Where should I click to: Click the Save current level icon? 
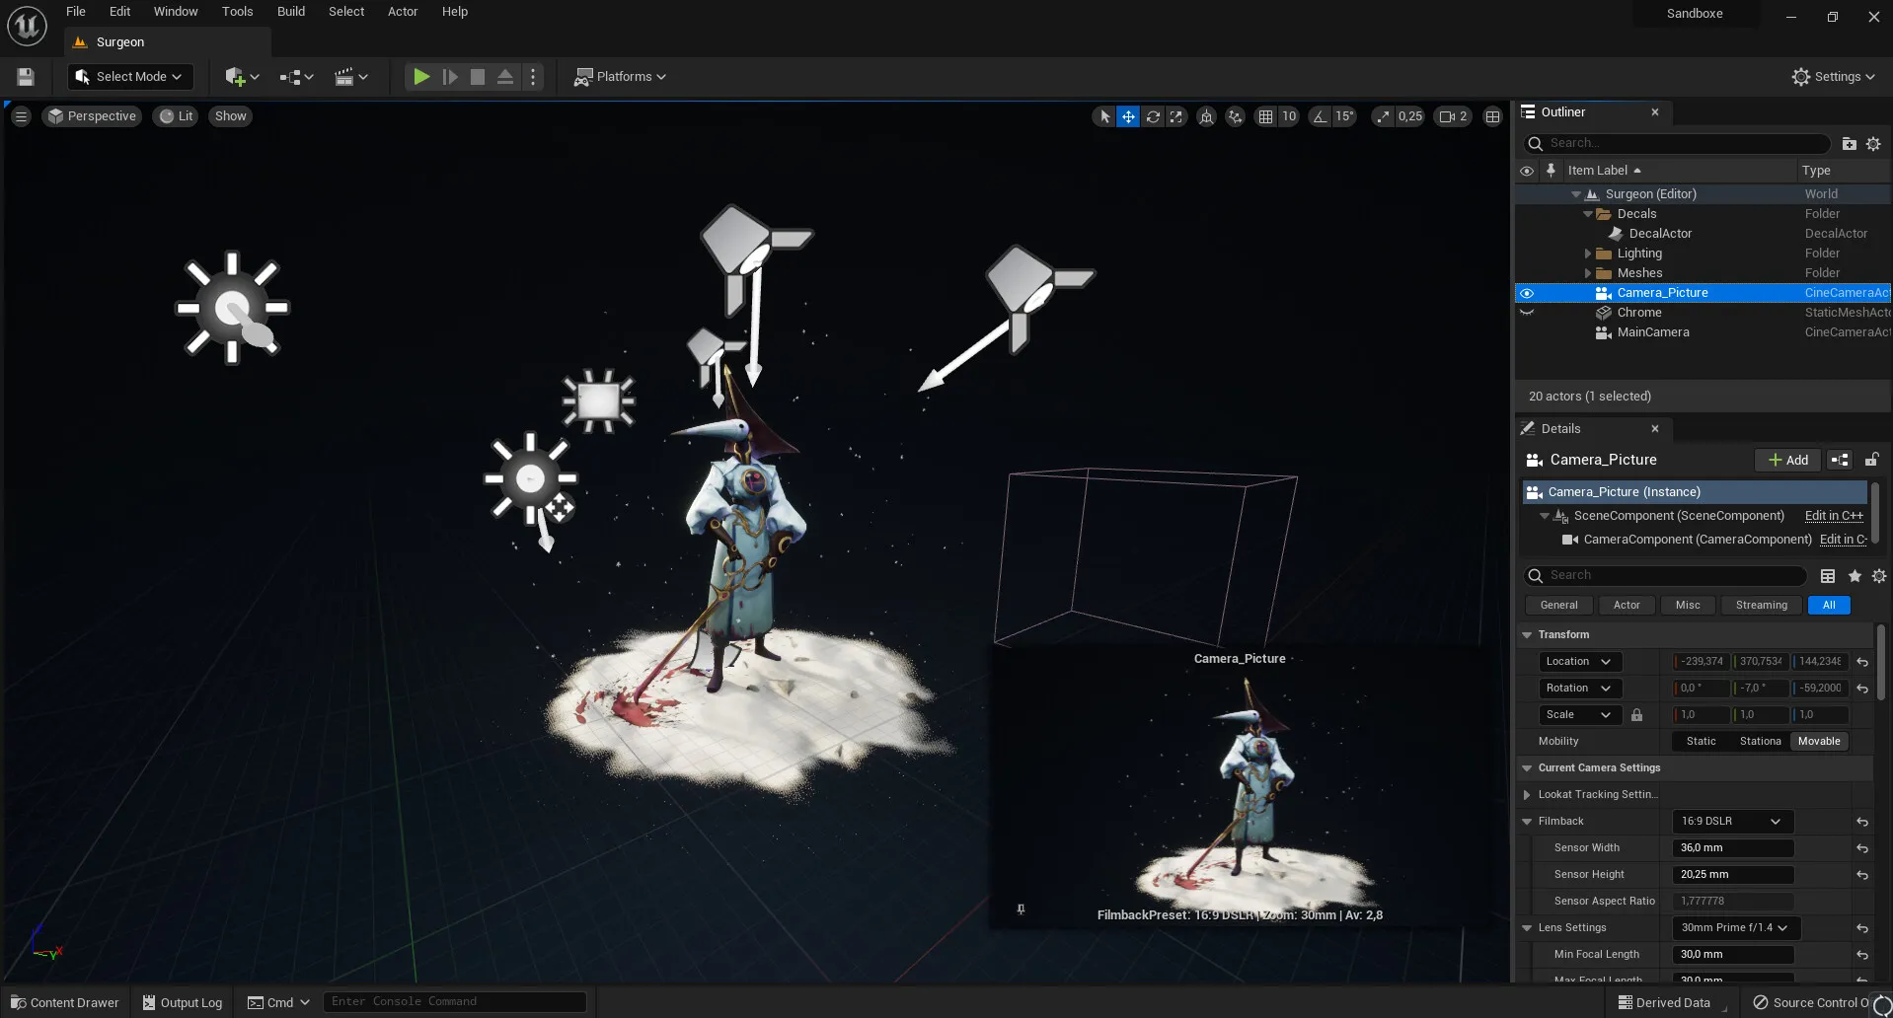click(x=26, y=77)
